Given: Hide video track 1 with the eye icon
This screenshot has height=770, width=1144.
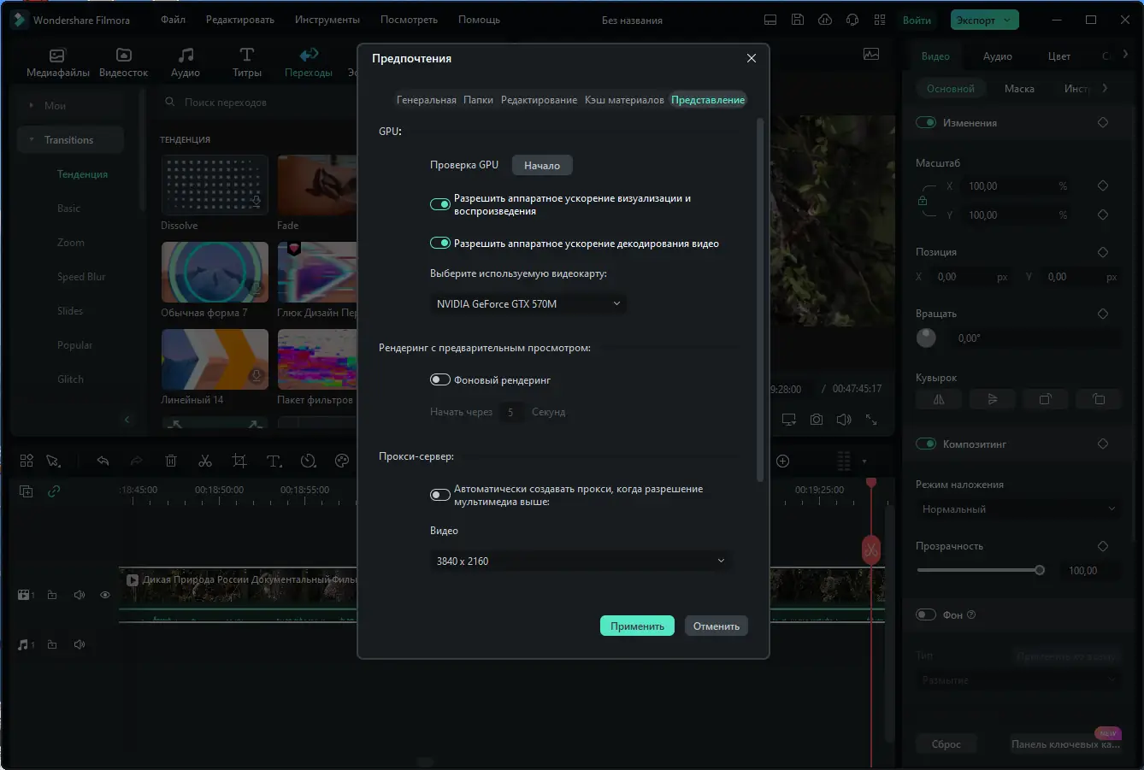Looking at the screenshot, I should pos(105,595).
